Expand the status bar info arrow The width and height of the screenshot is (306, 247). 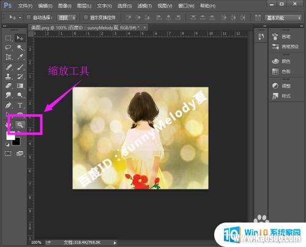pyautogui.click(x=115, y=243)
